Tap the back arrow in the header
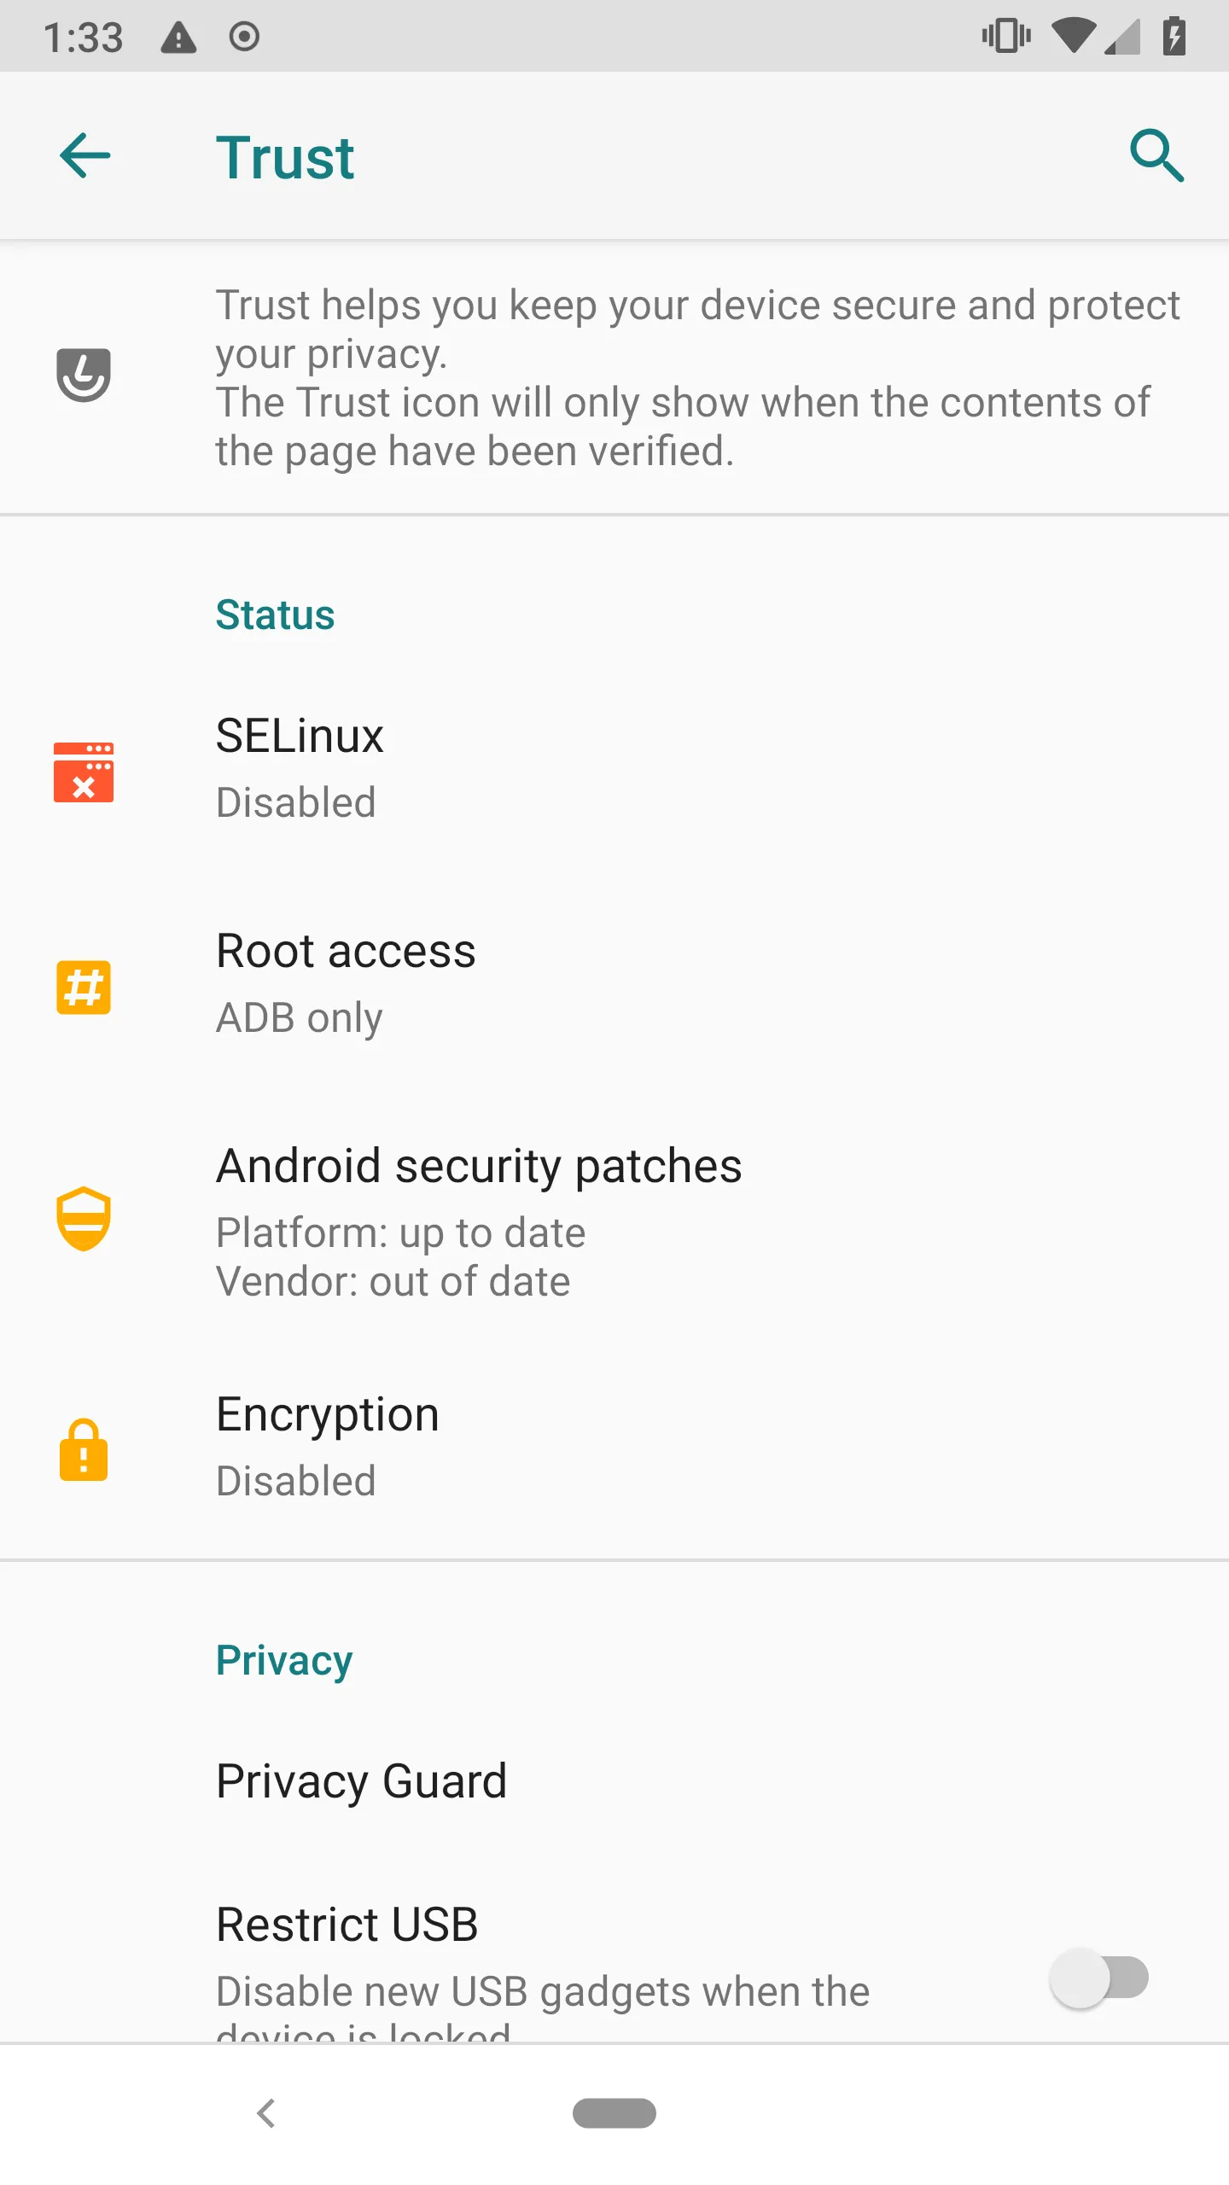Image resolution: width=1229 pixels, height=2185 pixels. (x=85, y=156)
